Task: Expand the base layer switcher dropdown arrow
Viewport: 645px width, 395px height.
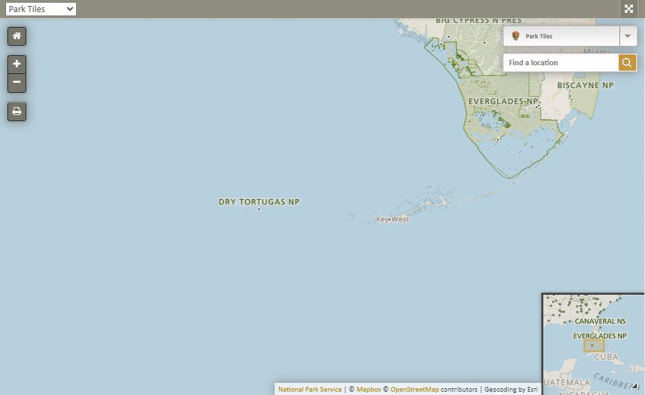Action: click(x=628, y=36)
